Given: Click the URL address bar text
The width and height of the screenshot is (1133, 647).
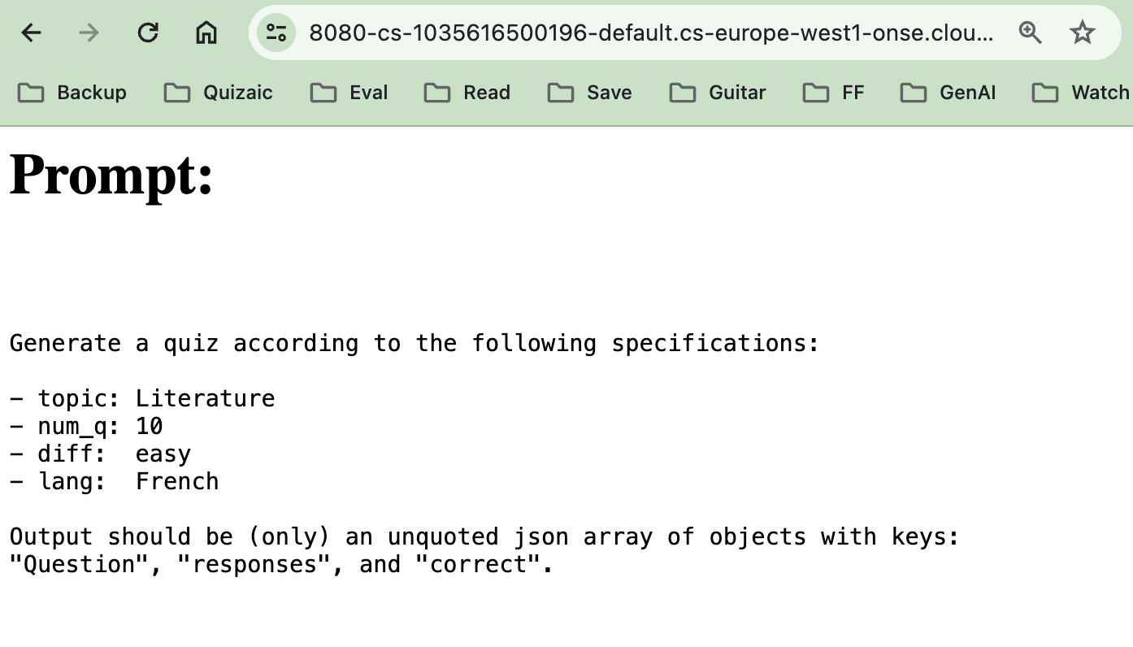Looking at the screenshot, I should pyautogui.click(x=650, y=33).
